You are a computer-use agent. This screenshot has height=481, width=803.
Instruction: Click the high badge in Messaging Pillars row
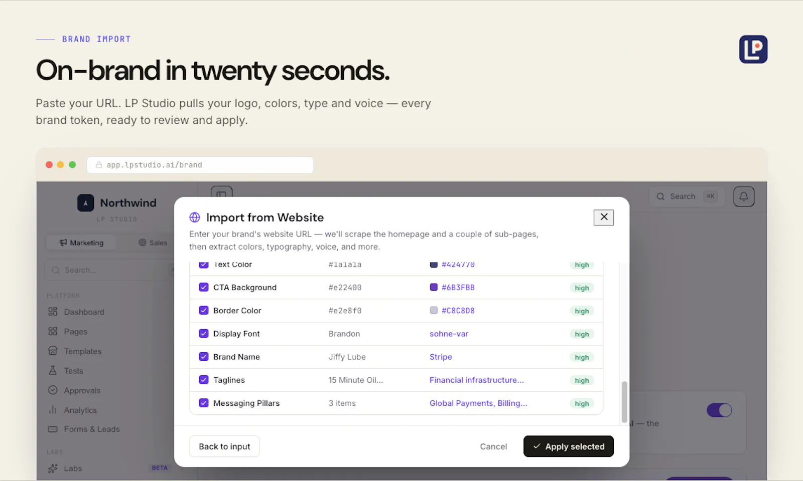tap(582, 403)
